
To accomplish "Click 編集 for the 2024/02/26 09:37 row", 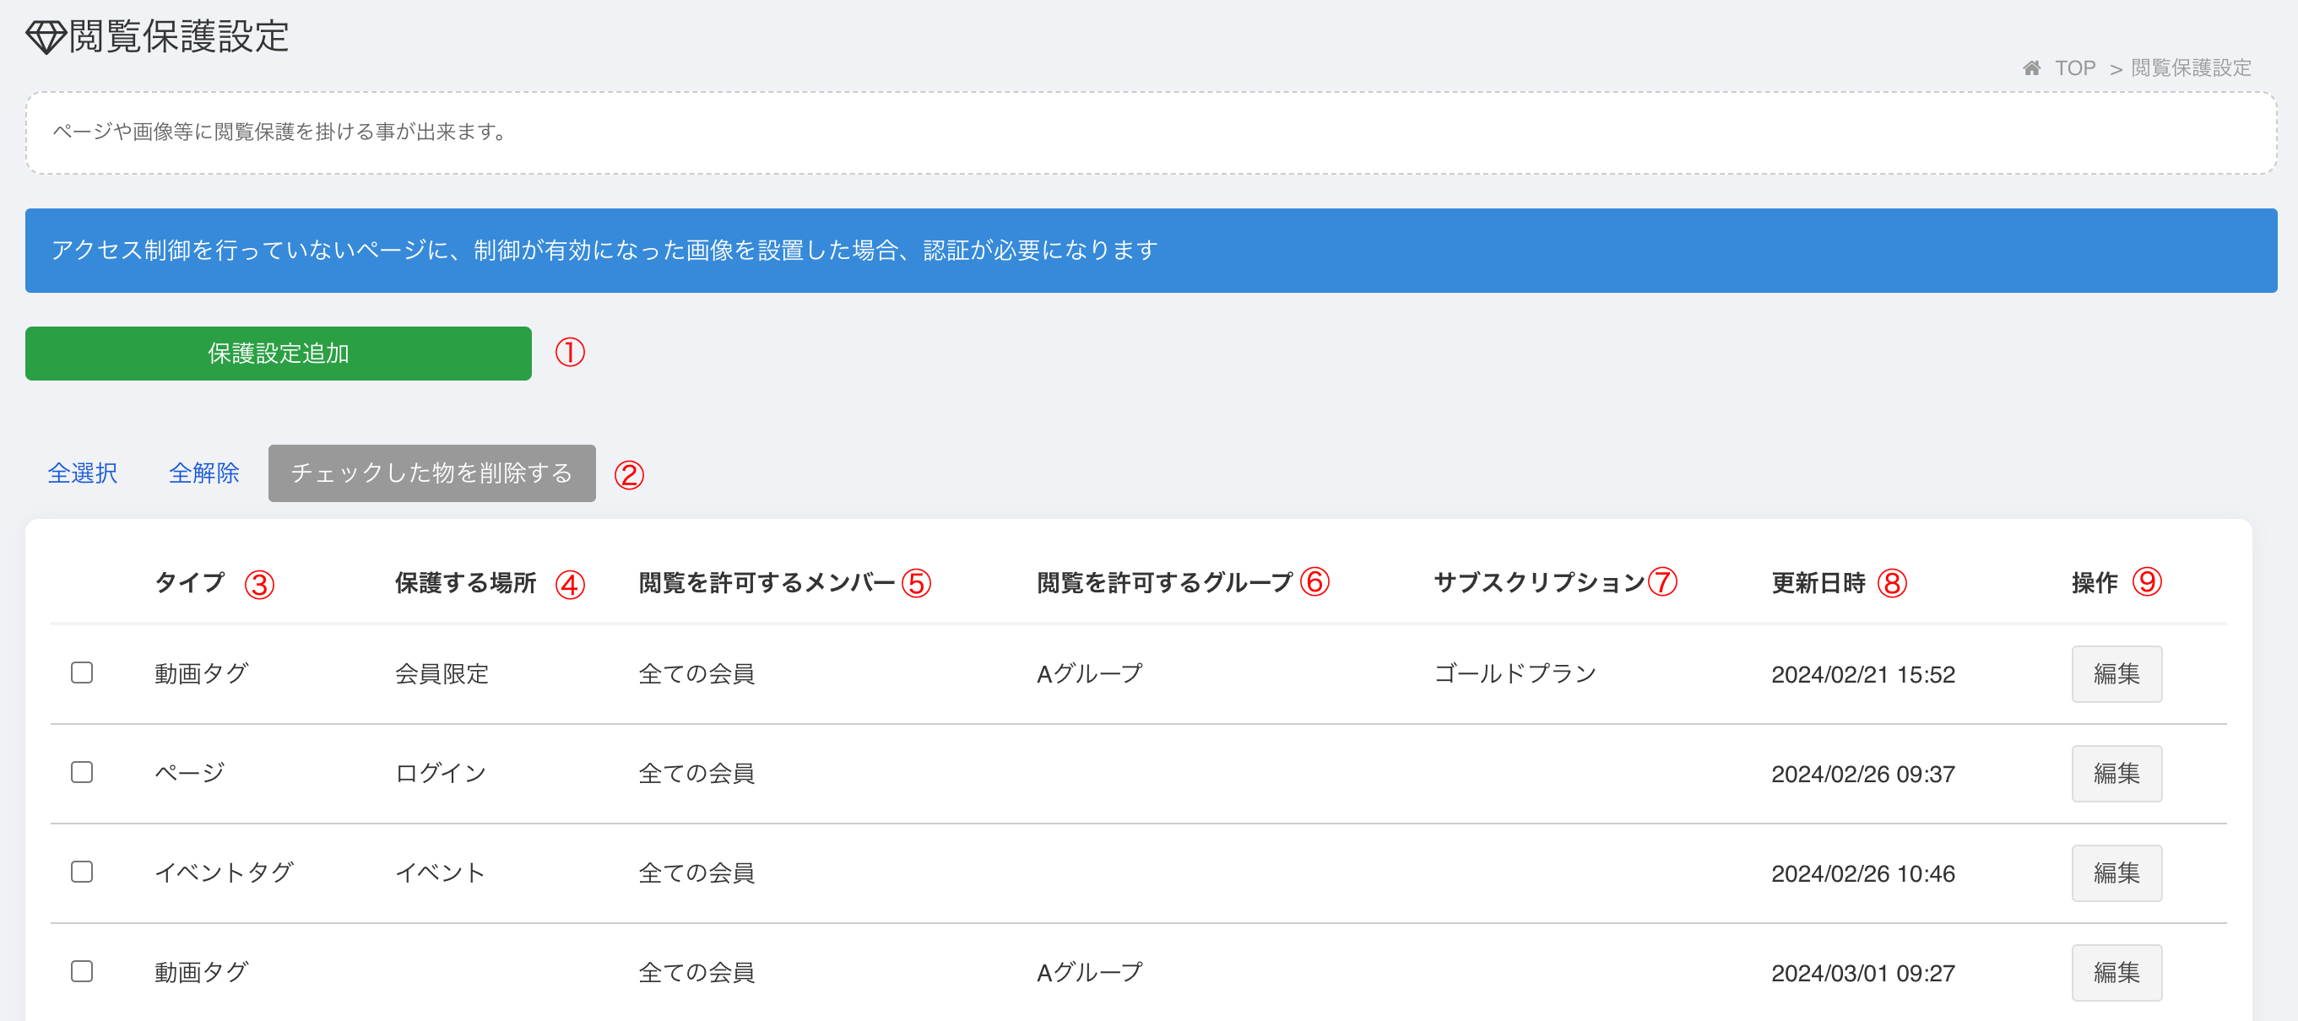I will coord(2116,773).
